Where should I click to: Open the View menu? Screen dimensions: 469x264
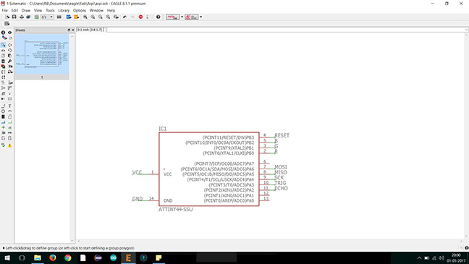pos(38,10)
